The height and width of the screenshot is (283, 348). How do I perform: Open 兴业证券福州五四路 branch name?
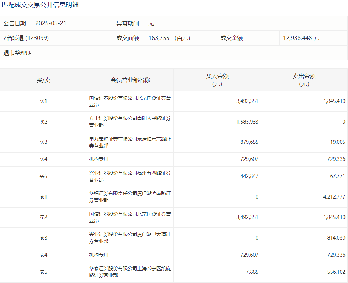pos(130,177)
